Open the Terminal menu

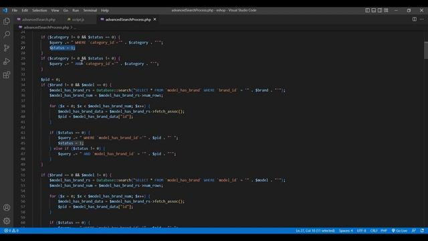coord(90,11)
